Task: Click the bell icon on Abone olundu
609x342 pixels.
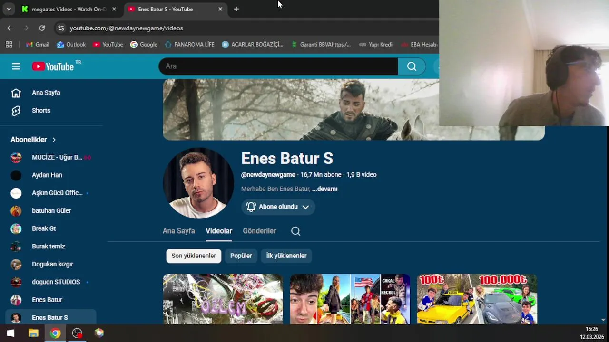Action: coord(251,207)
